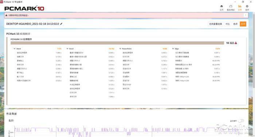Collapse the pink validation banner with its arrow
Viewport: 255px width, 137px height.
tap(246, 15)
